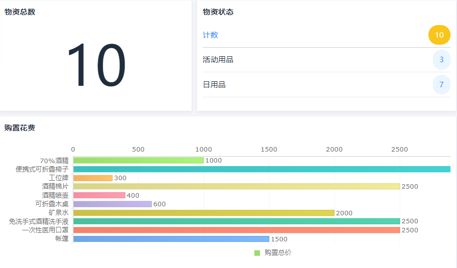Select the 计数 row in 物资状态
This screenshot has height=268, width=457.
[x=211, y=35]
